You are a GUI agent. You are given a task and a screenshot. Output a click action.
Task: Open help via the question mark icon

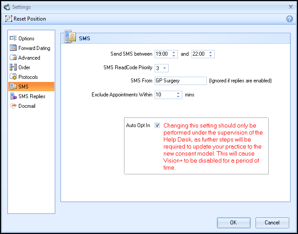click(289, 19)
